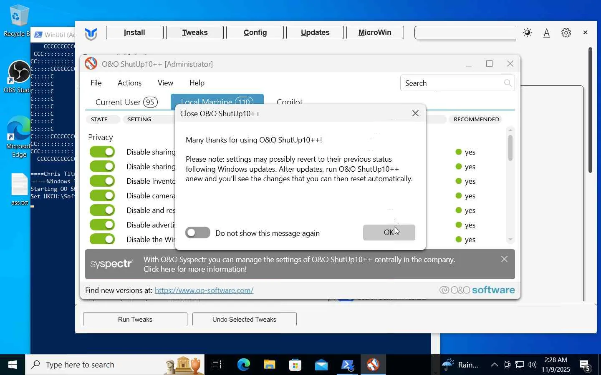Screen dimensions: 601x375
Task: Toggle the 'Disable the Wi…' privacy switch
Action: tap(102, 239)
